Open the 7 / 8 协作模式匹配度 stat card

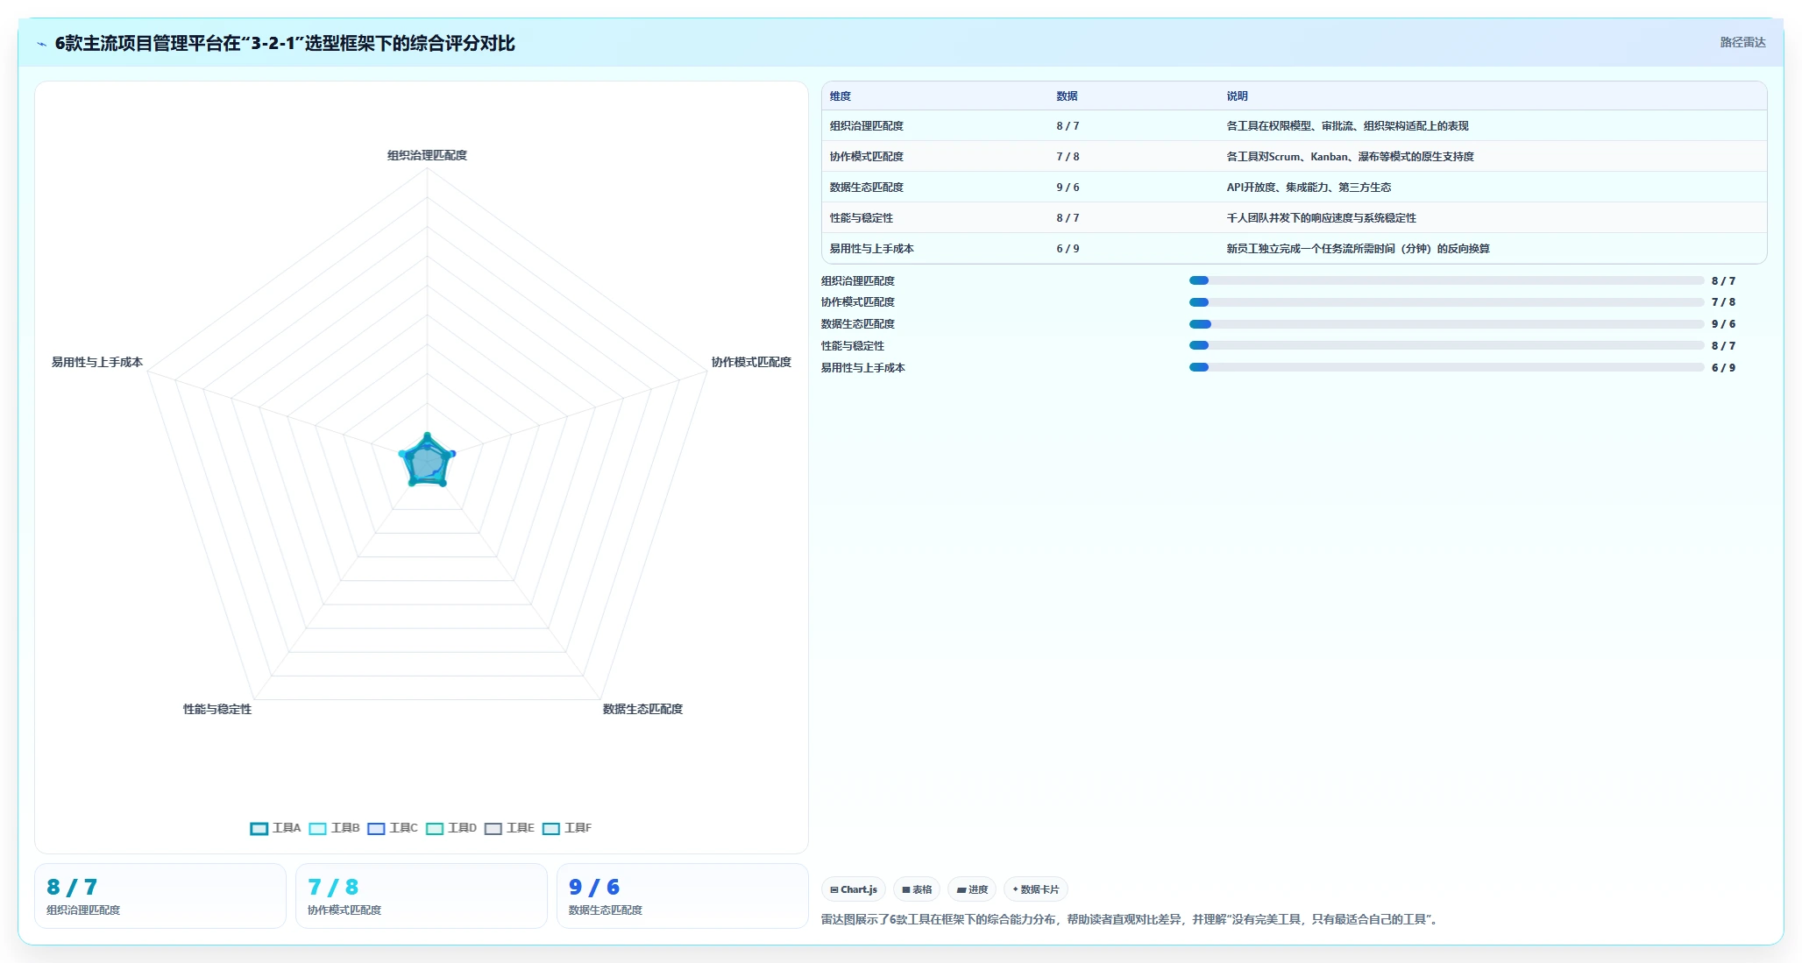tap(422, 896)
